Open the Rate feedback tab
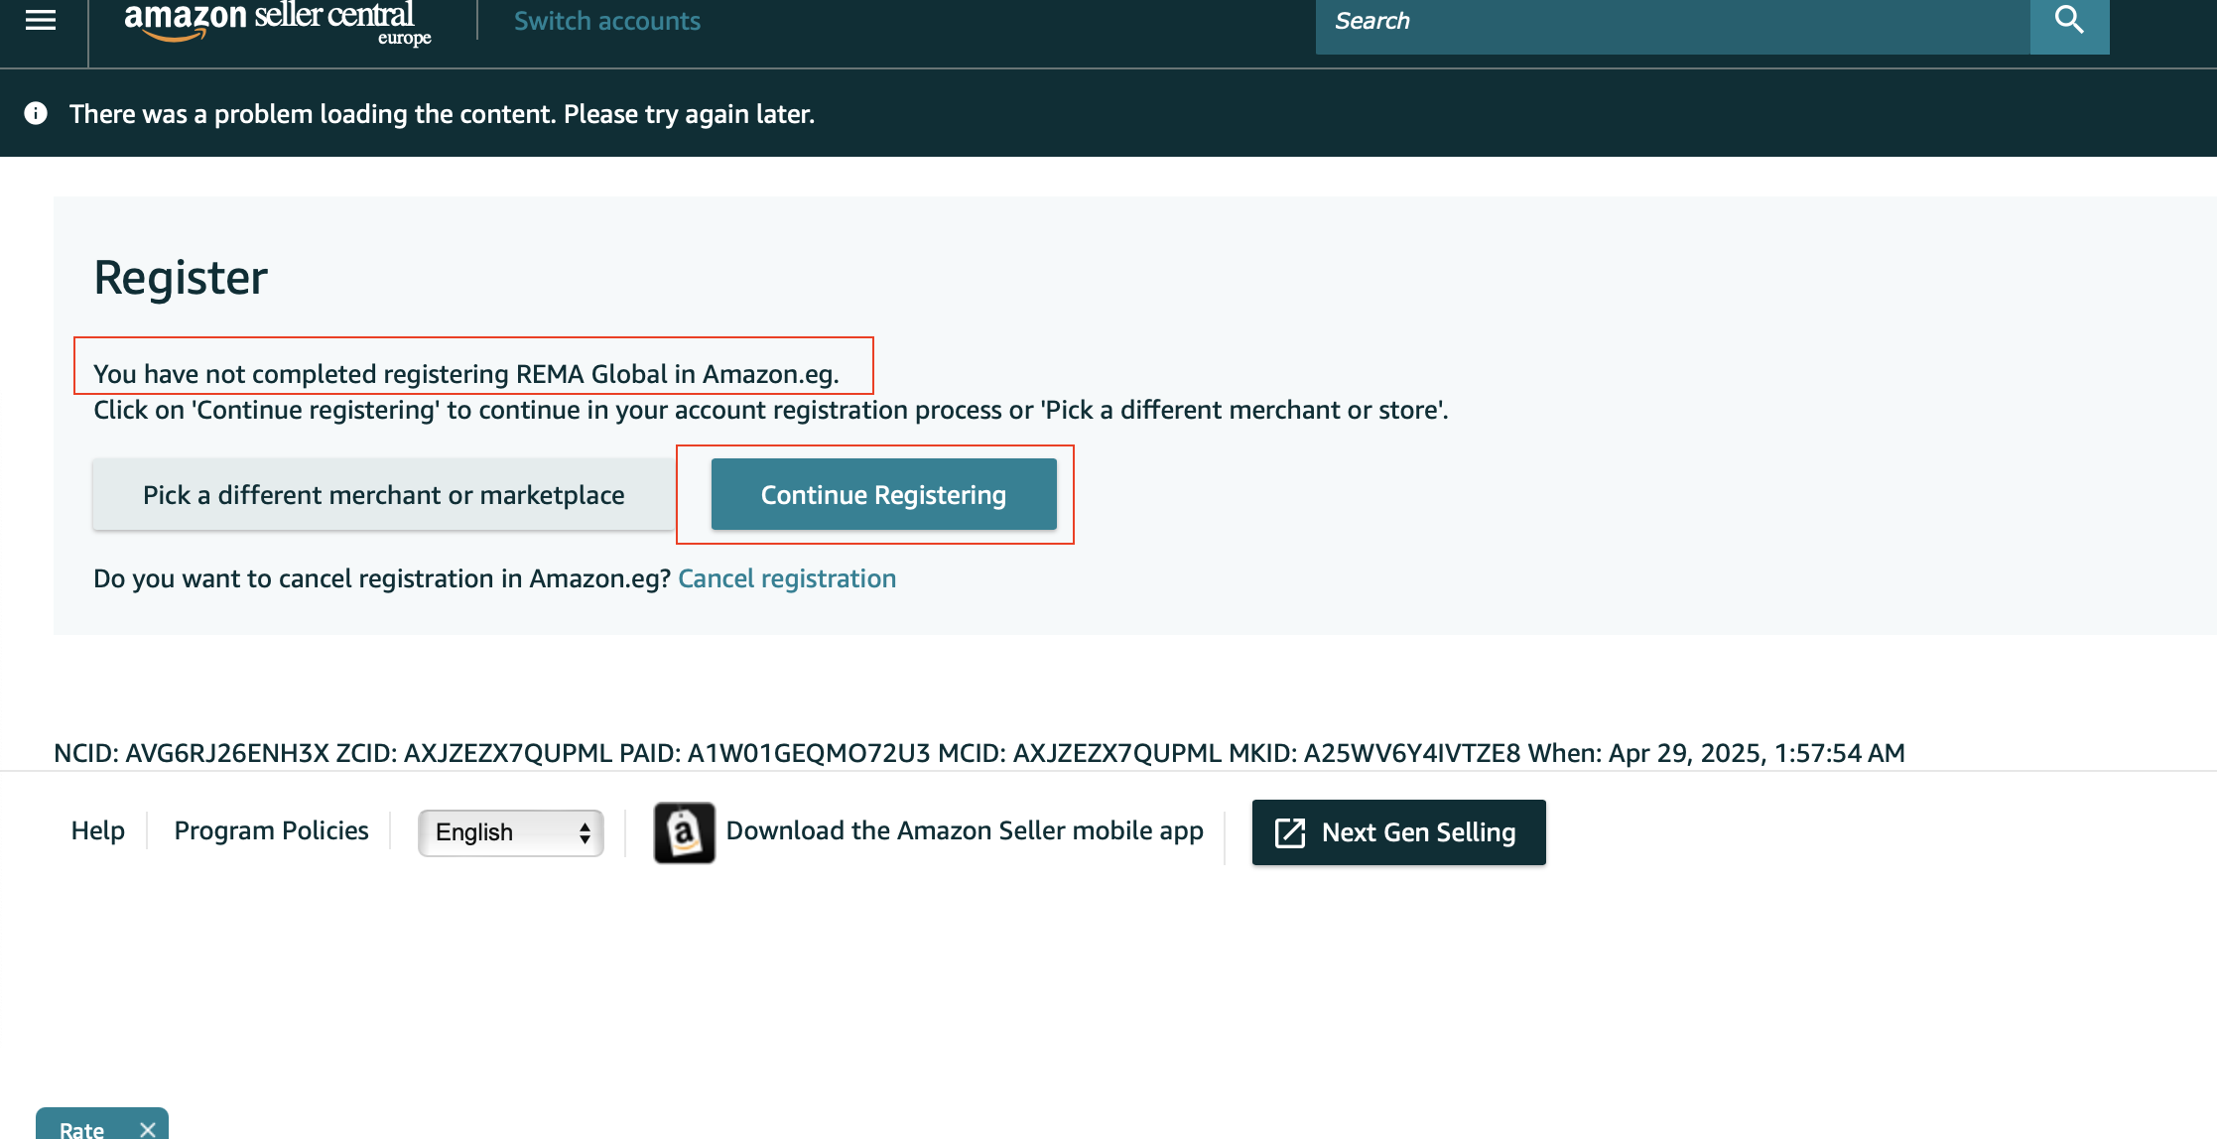Viewport: 2217px width, 1139px height. [x=81, y=1129]
